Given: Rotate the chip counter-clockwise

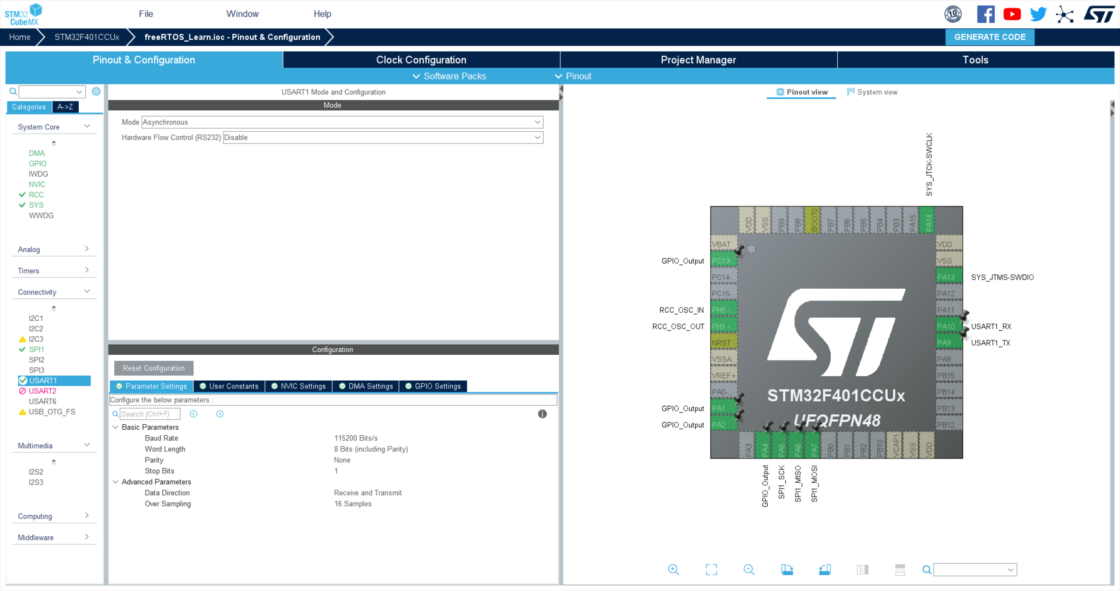Looking at the screenshot, I should [x=825, y=570].
